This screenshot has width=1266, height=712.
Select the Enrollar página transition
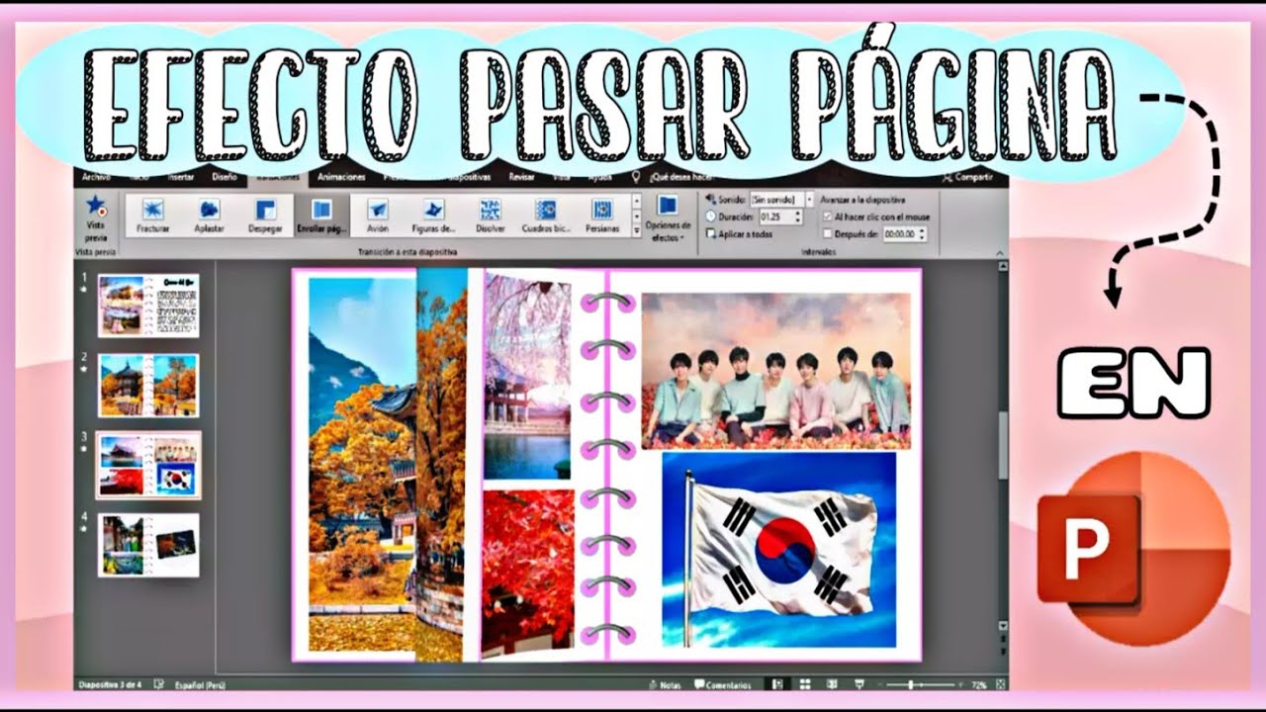(321, 216)
